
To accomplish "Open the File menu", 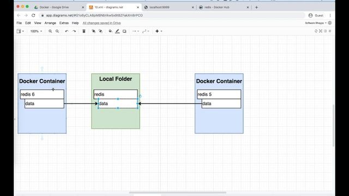I will (x=19, y=23).
